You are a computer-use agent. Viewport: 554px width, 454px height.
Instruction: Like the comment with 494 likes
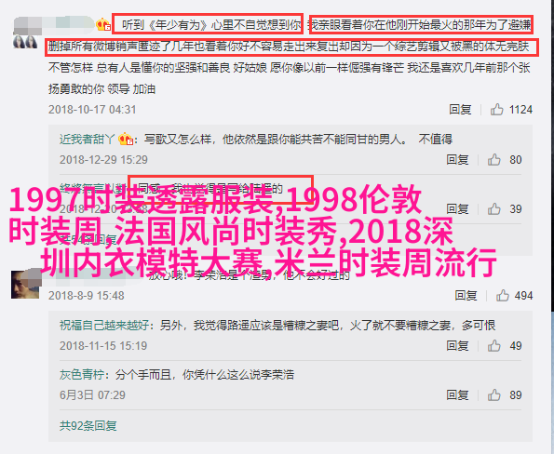click(502, 295)
